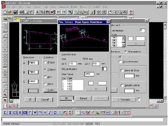Click the Save diskette icon
Image resolution: width=168 pixels, height=126 pixels.
[15, 12]
